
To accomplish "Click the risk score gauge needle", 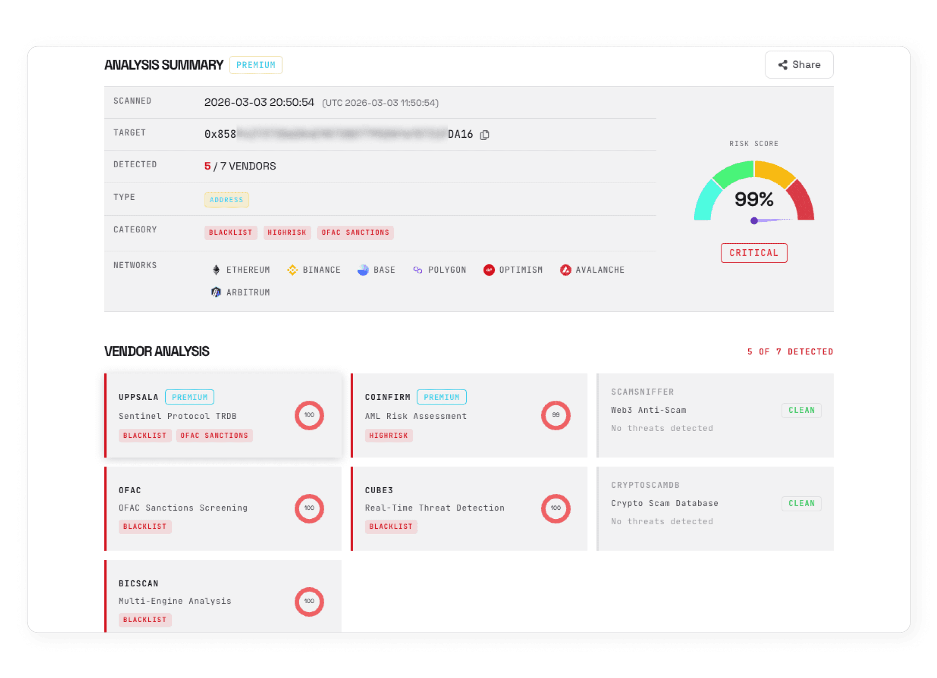I will 771,220.
